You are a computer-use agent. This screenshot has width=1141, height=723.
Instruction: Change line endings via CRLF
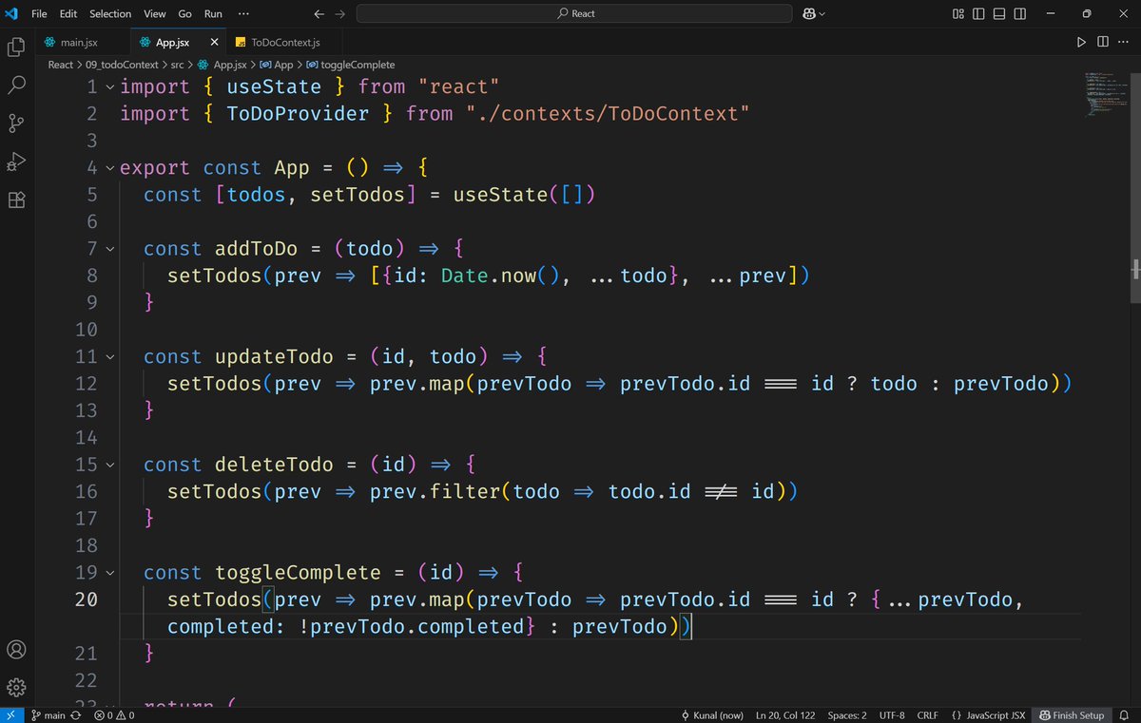coord(927,714)
